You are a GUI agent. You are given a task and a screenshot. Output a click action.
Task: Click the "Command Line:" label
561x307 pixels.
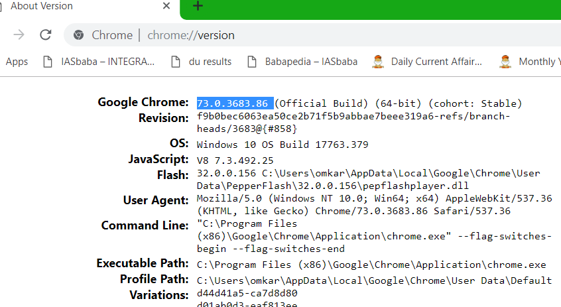pos(145,225)
